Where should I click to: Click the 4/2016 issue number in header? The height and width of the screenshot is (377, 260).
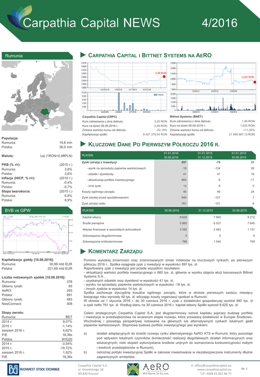pos(220,23)
